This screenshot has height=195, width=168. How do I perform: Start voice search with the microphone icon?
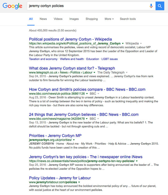(151, 6)
